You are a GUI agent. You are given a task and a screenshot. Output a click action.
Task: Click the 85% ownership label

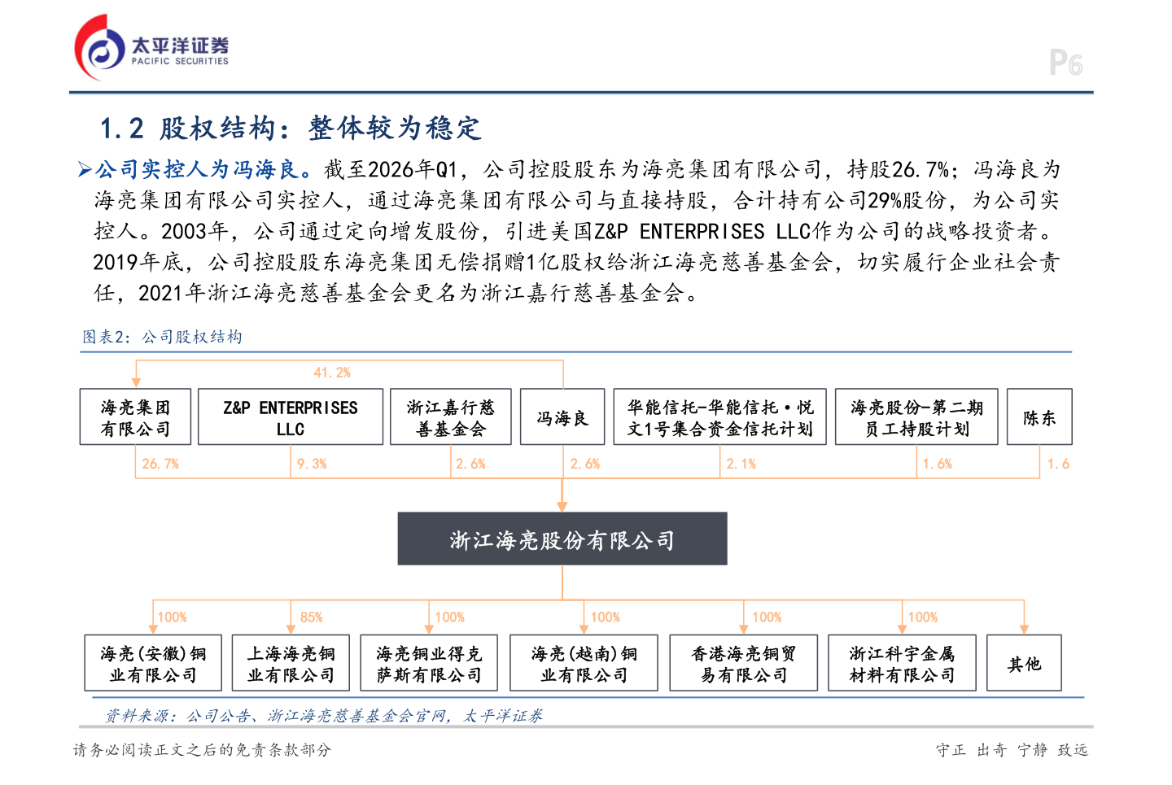312,617
